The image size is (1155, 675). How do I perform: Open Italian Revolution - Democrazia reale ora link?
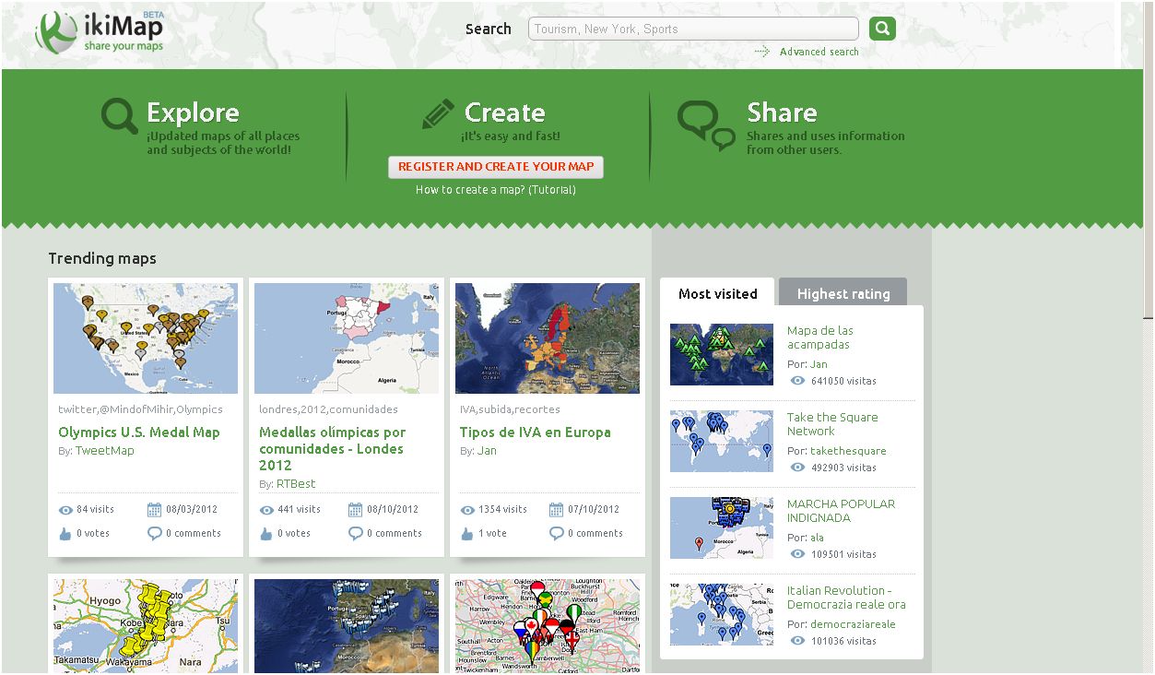846,598
